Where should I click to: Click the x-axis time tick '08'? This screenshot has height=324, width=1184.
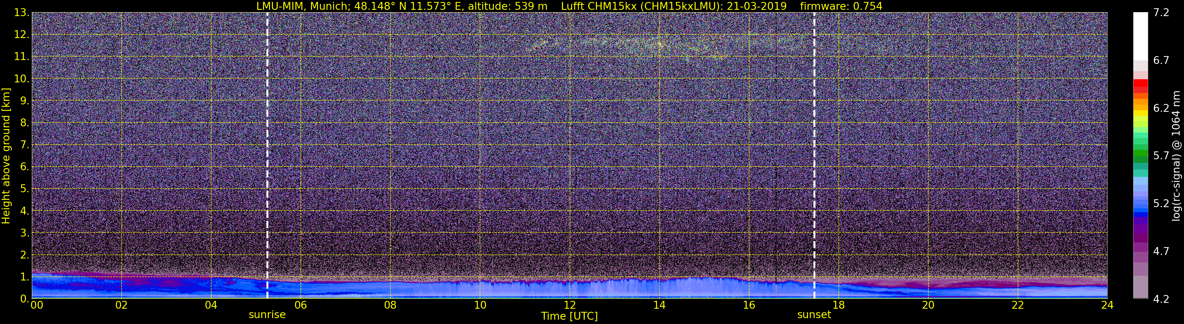point(390,306)
